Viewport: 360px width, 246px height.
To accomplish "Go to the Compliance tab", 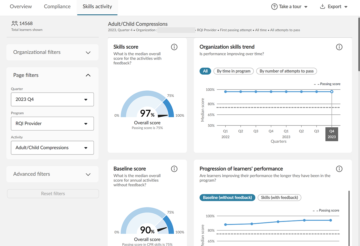I will coord(57,7).
